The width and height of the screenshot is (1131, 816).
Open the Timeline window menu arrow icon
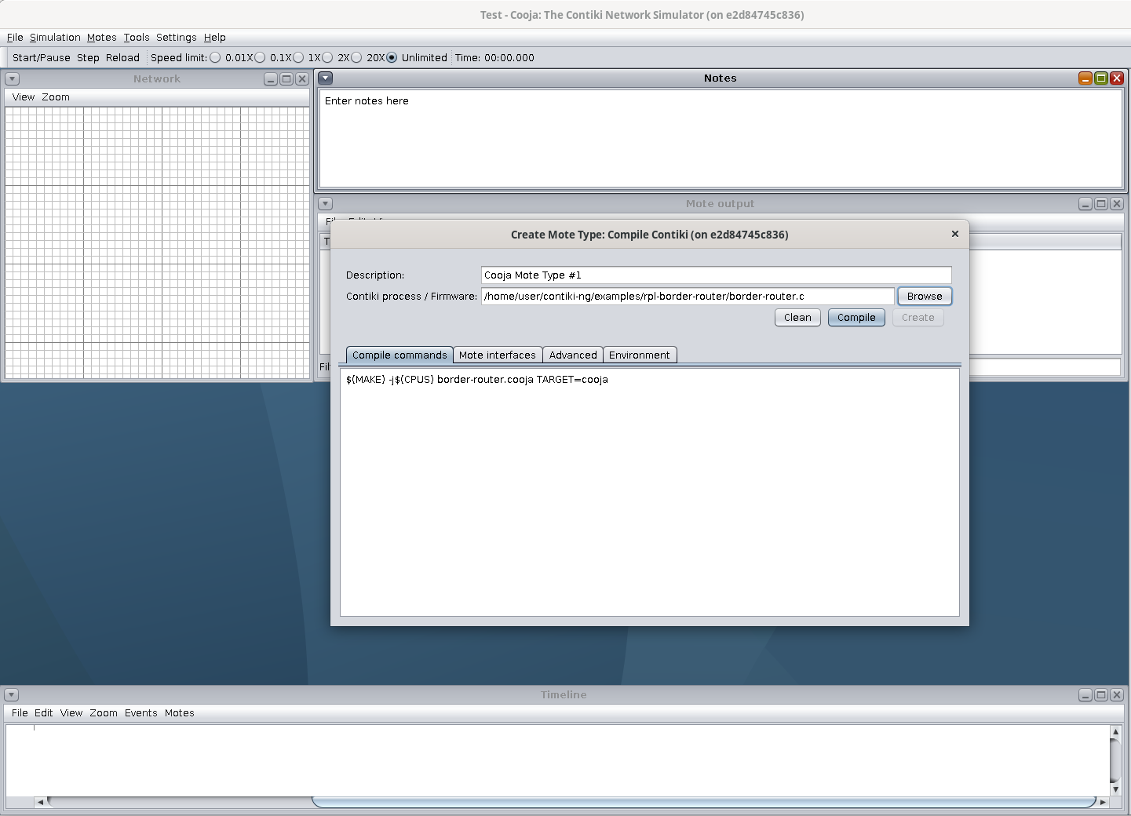(12, 695)
